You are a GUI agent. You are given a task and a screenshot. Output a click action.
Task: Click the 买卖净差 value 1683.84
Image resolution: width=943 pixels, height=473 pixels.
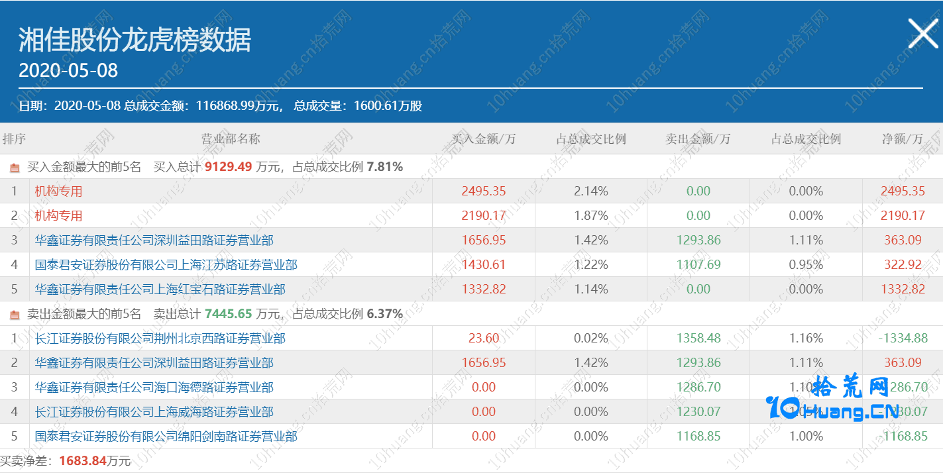tap(83, 461)
